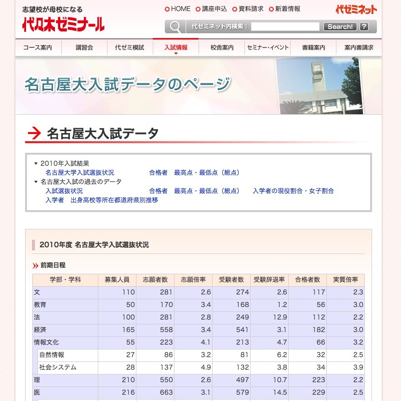Open the 代ゼミ模試 menu tab
Image resolution: width=401 pixels, height=401 pixels.
point(130,47)
